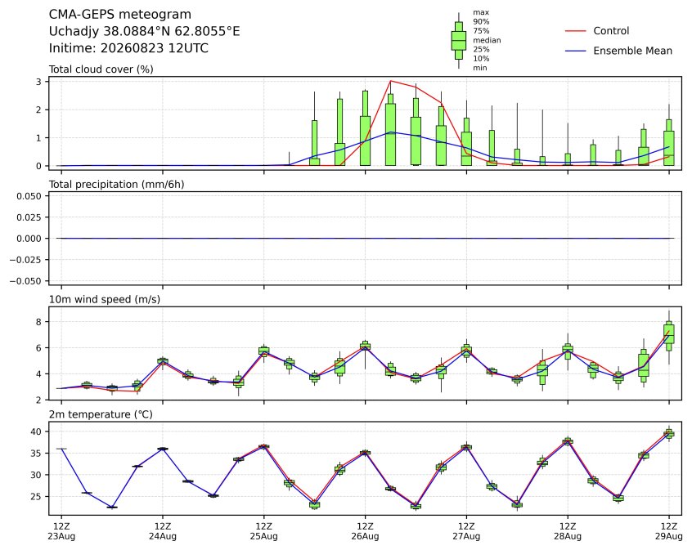Click the '12Z 25Aug' x-axis label

point(264,531)
